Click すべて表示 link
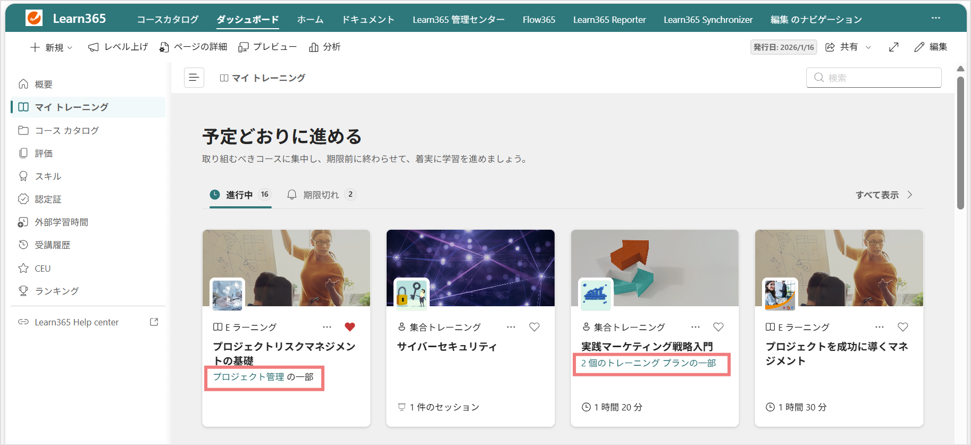The image size is (971, 445). point(884,195)
